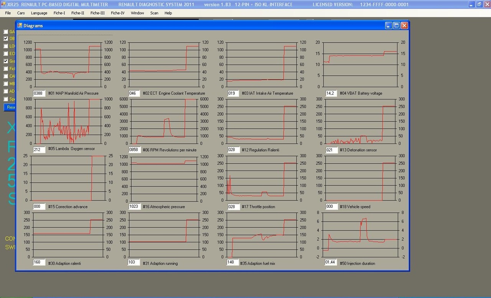Click the MAP Manifold Air Pressure value field
This screenshot has height=298, width=491.
click(39, 93)
